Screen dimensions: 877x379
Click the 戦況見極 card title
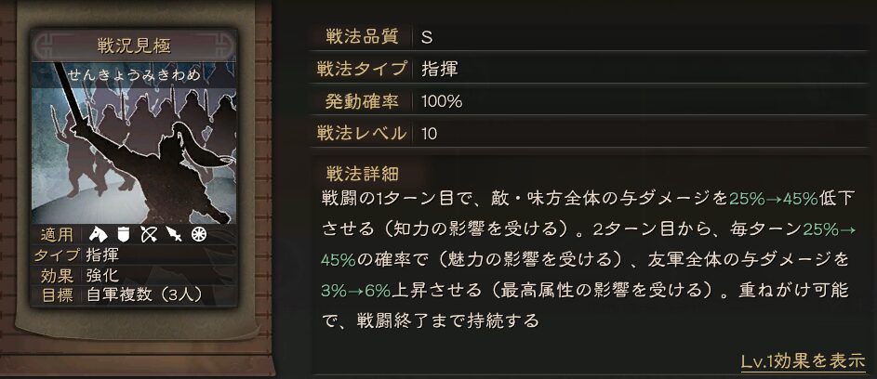pyautogui.click(x=134, y=46)
